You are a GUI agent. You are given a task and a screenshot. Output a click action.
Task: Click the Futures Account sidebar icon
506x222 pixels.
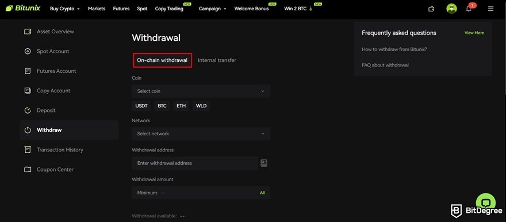(28, 71)
